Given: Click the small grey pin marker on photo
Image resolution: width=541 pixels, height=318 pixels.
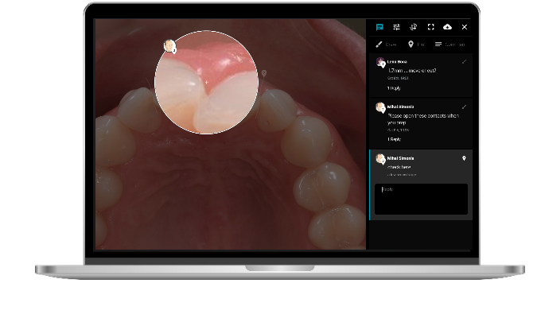Looking at the screenshot, I should [264, 73].
